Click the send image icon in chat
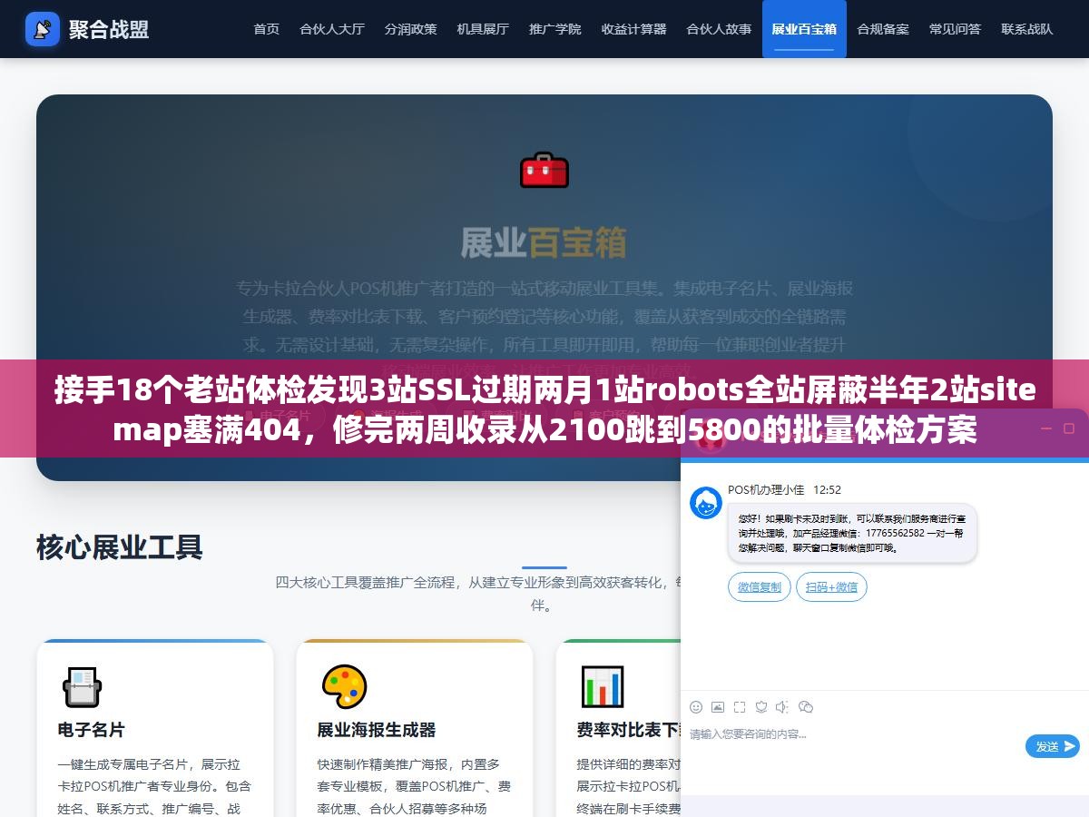Screen dimensions: 1089x817 point(718,707)
